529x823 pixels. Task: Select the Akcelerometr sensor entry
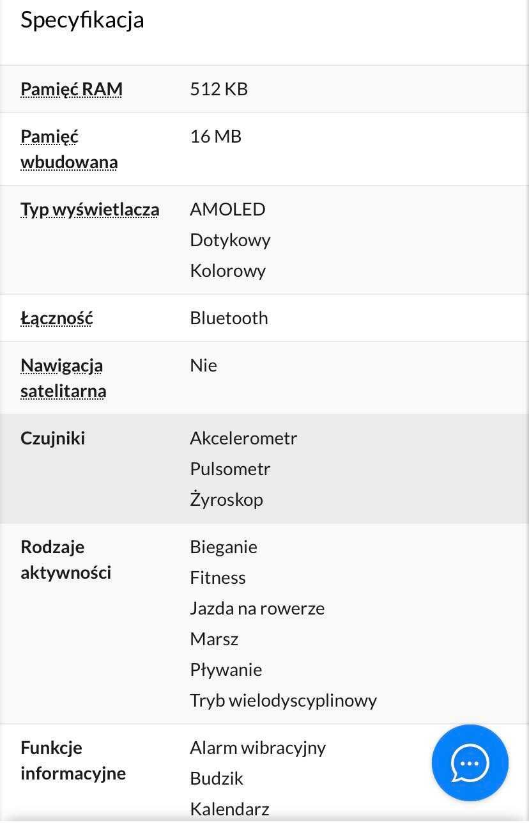243,438
